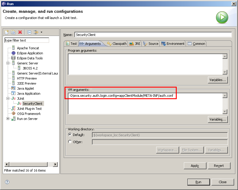Open the help question mark icon
The image size is (238, 190).
(x=7, y=182)
